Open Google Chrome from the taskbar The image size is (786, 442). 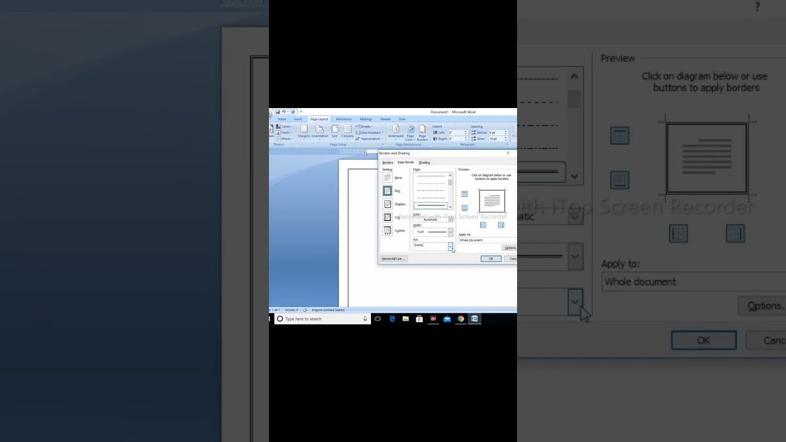click(461, 319)
